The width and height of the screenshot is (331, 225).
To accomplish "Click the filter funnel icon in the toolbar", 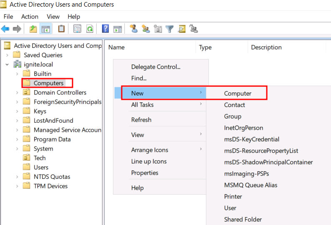I will tap(169, 29).
